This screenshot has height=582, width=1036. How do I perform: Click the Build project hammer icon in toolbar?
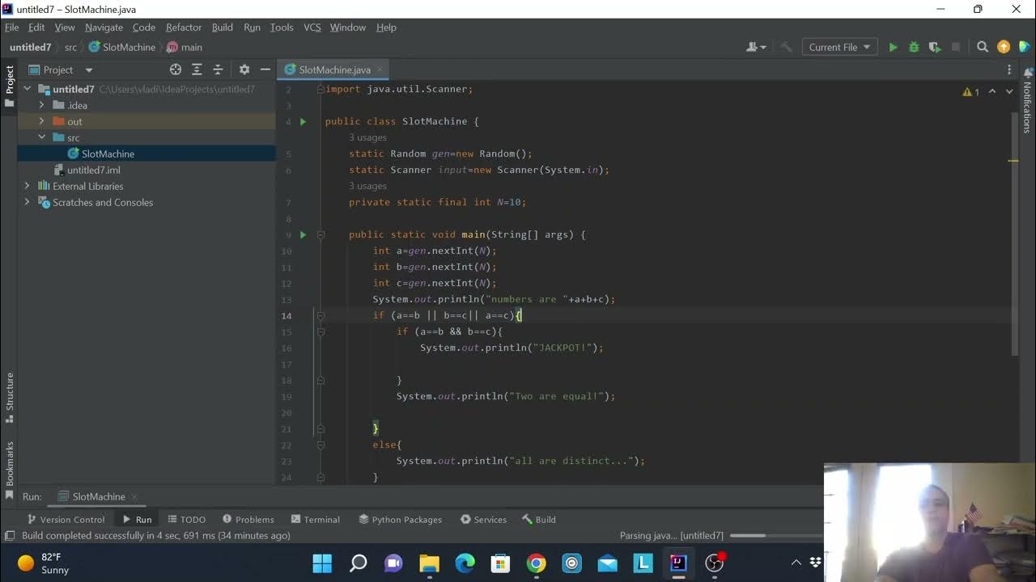tap(786, 47)
